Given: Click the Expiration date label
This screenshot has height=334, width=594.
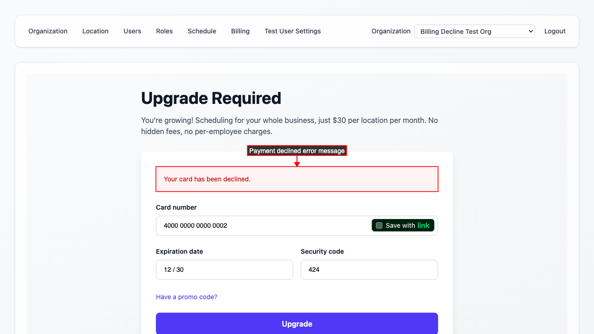Looking at the screenshot, I should [x=180, y=251].
